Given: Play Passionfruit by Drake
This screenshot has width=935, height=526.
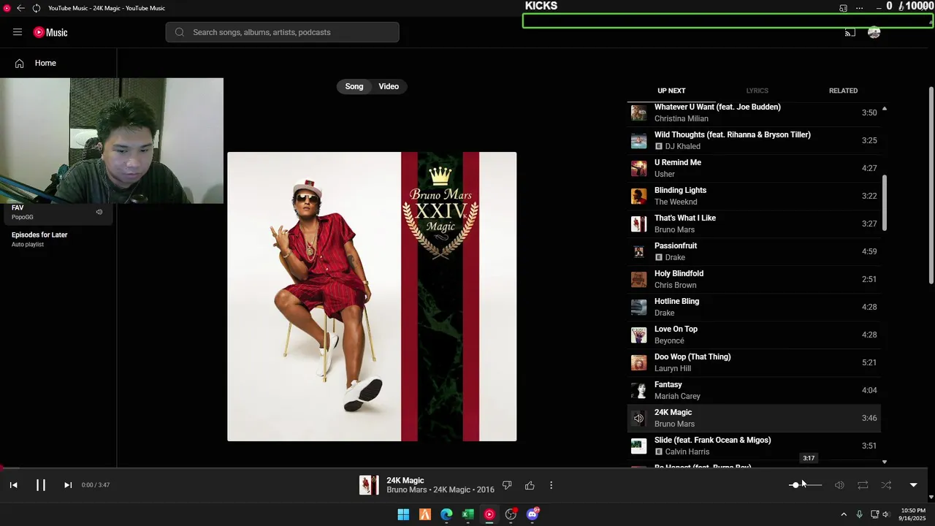Looking at the screenshot, I should pyautogui.click(x=754, y=251).
